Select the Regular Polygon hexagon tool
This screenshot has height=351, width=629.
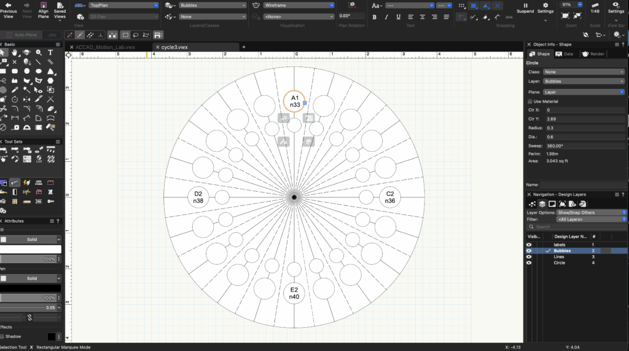[50, 81]
